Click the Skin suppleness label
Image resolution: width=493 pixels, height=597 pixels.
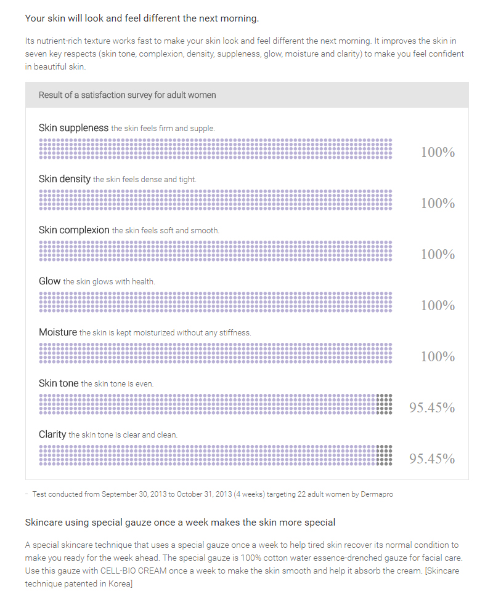coord(73,128)
